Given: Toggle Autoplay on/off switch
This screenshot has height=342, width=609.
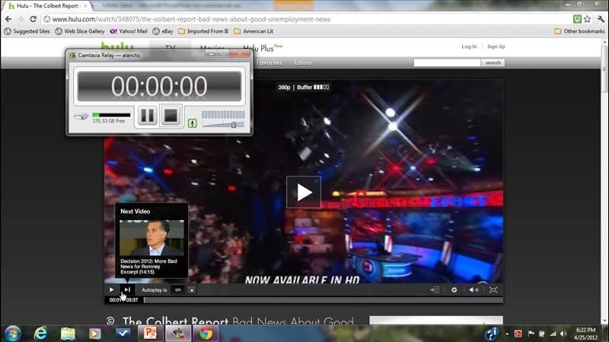Looking at the screenshot, I should click(x=178, y=290).
